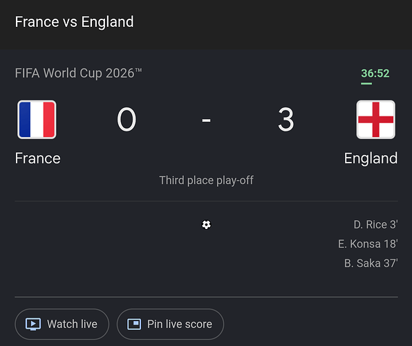Screen dimensions: 412x346
Task: Click the dash between the scores
Action: click(x=206, y=120)
